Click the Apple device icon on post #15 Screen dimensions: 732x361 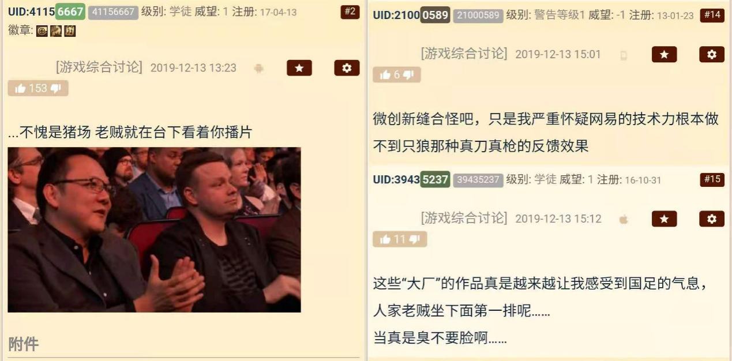(x=624, y=219)
